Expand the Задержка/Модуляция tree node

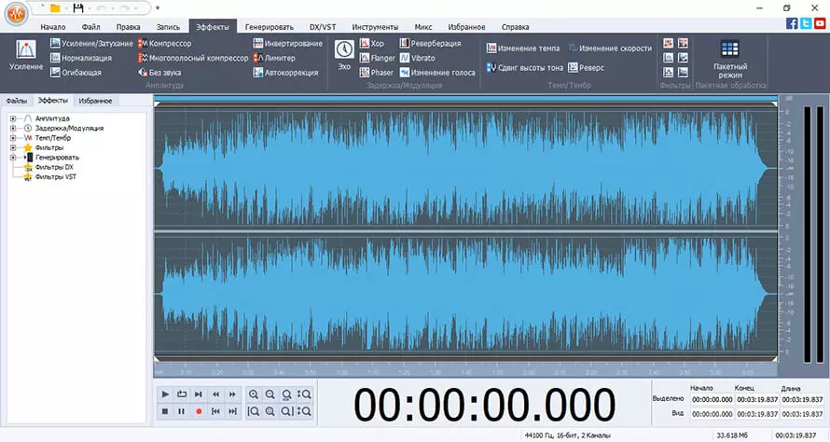tap(13, 128)
